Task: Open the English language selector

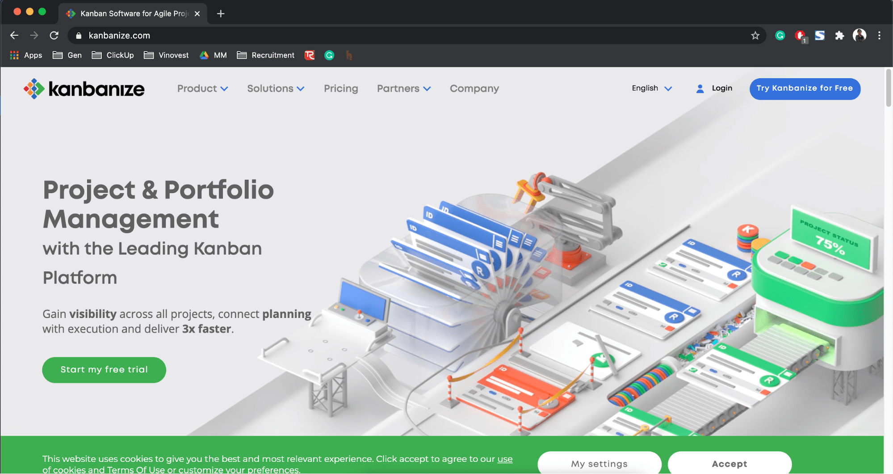Action: [652, 88]
